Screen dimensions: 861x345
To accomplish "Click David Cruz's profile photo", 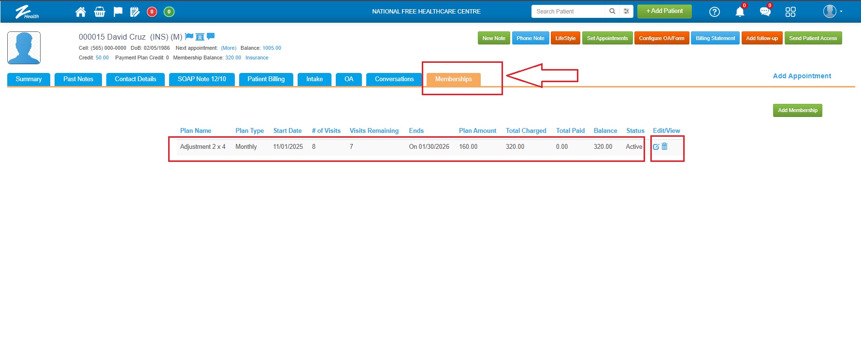I will click(x=24, y=48).
